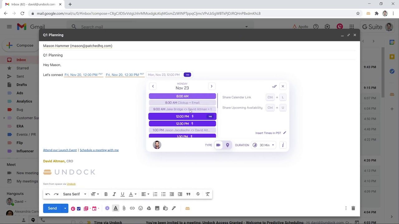Open the pink templates icon dropdown
Screen dimensions: 399x224
(x=87, y=208)
